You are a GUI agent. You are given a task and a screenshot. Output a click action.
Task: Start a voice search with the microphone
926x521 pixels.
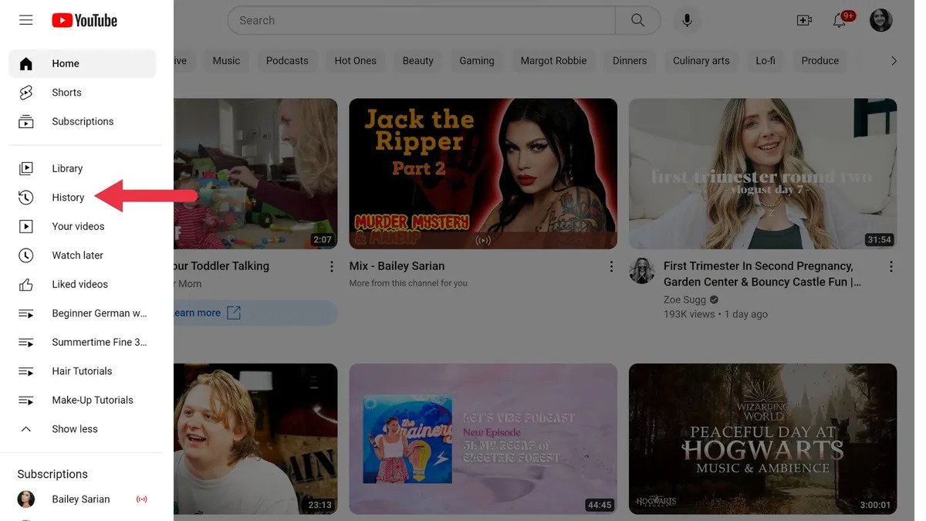click(x=686, y=20)
